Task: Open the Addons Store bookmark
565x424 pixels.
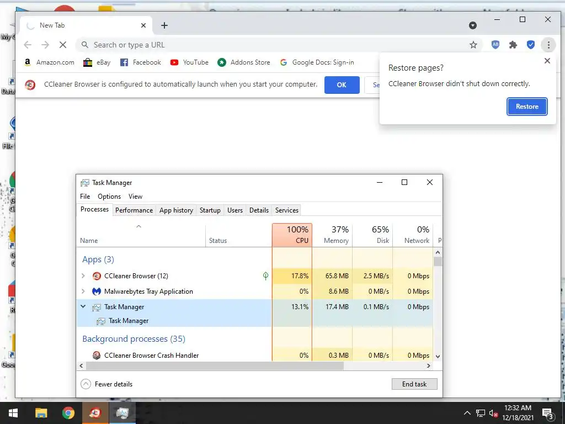Action: [x=243, y=62]
